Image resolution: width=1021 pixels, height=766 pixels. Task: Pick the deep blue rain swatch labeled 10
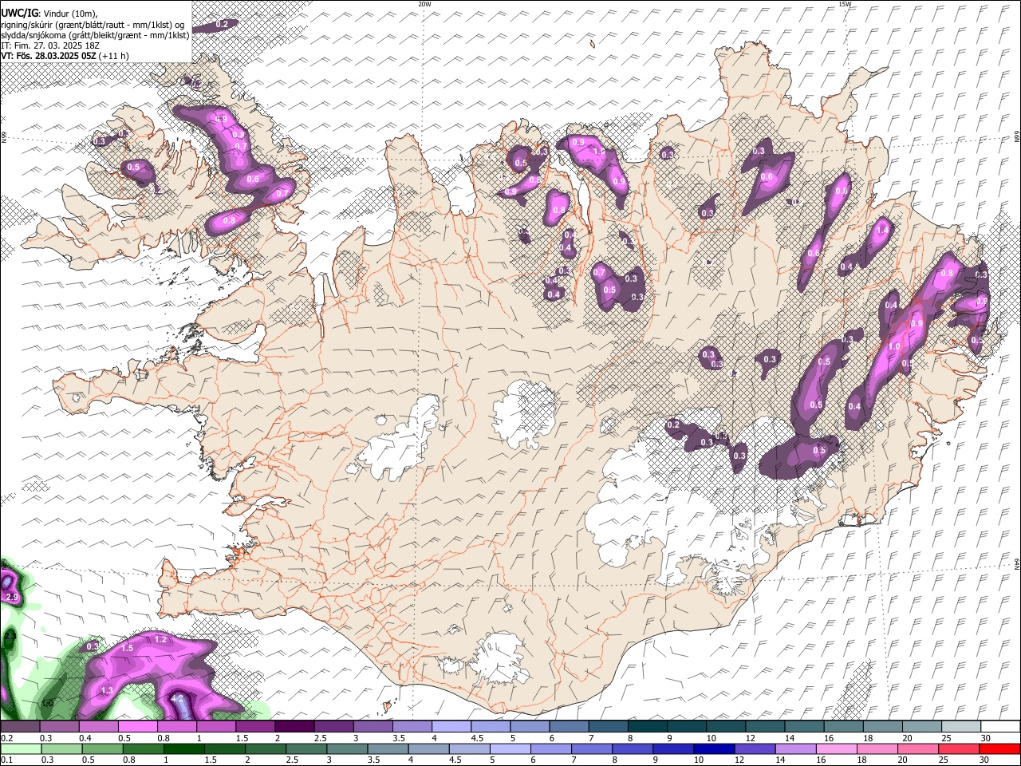[715, 749]
